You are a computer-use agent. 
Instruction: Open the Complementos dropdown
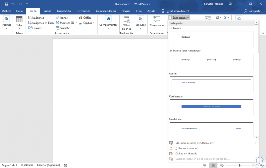pyautogui.click(x=109, y=23)
